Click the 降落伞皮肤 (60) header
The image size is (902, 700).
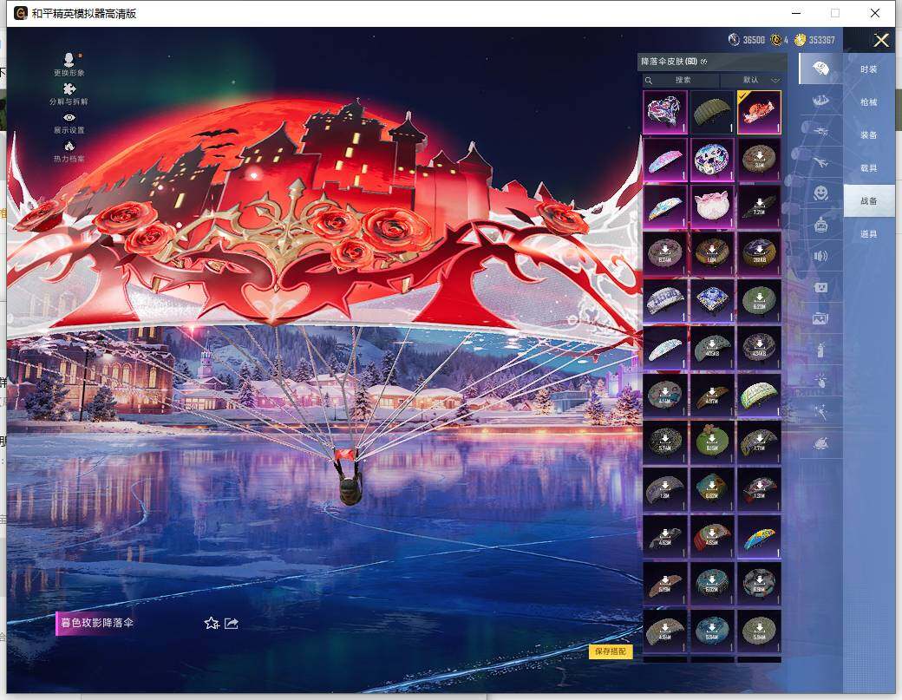(x=670, y=62)
